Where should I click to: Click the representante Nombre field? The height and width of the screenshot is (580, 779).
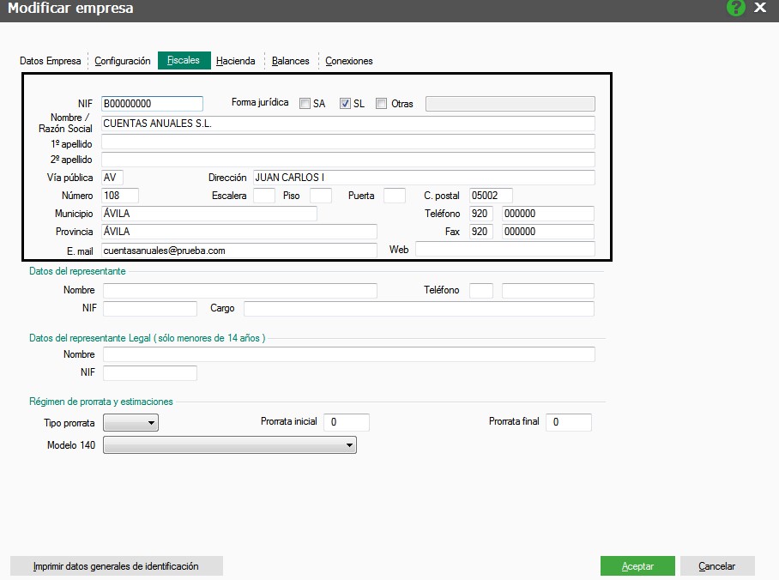[x=240, y=290]
